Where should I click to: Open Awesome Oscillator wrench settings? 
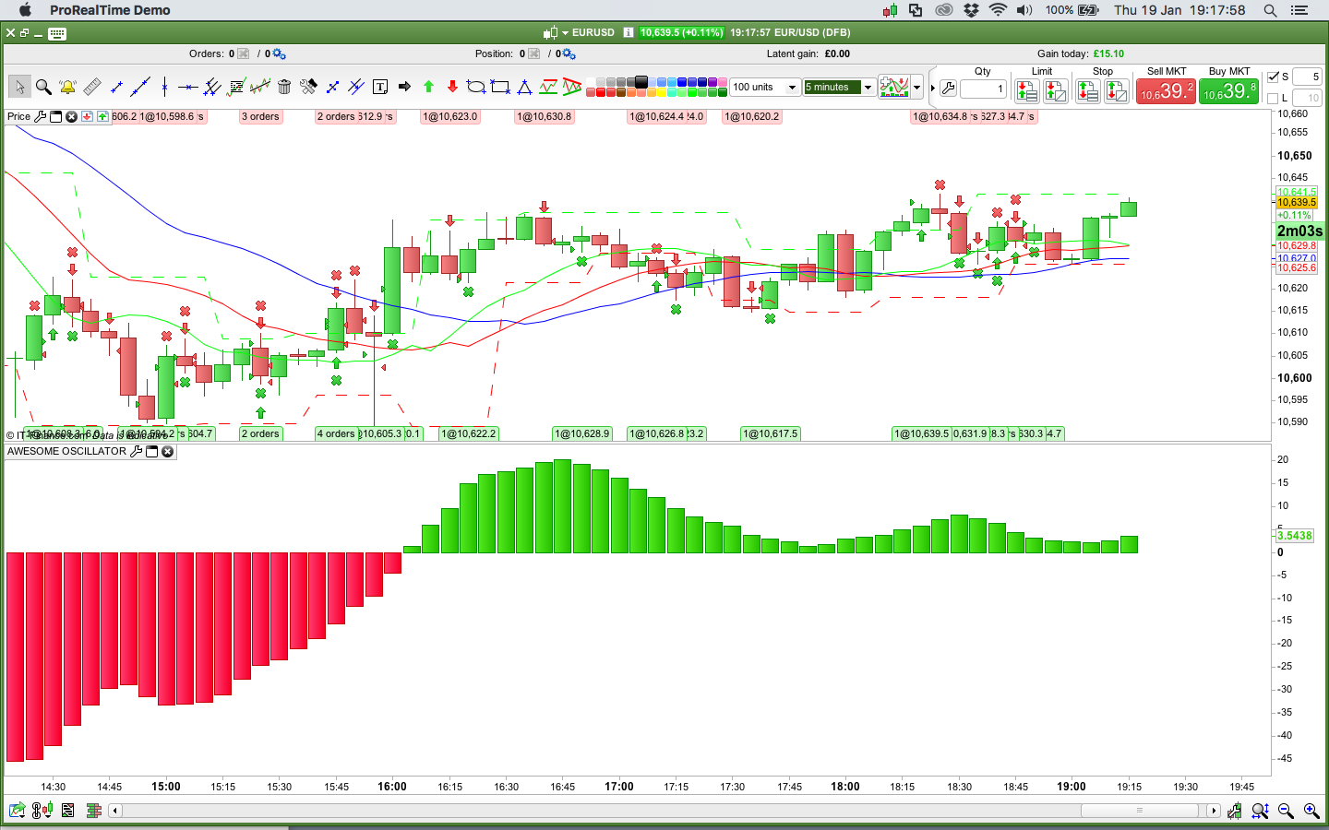click(137, 452)
